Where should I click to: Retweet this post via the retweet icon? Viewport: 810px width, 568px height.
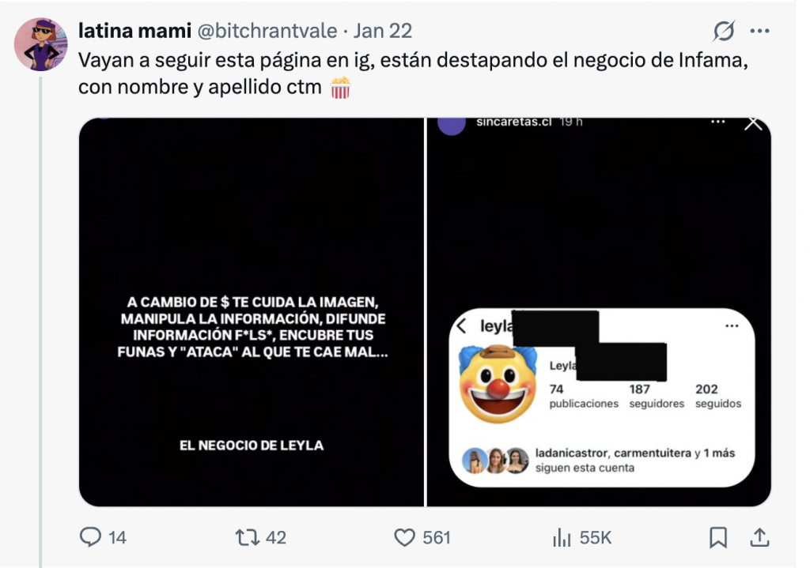pos(248,537)
